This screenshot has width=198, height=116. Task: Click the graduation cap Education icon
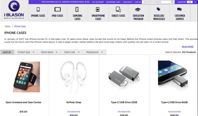pos(138,9)
